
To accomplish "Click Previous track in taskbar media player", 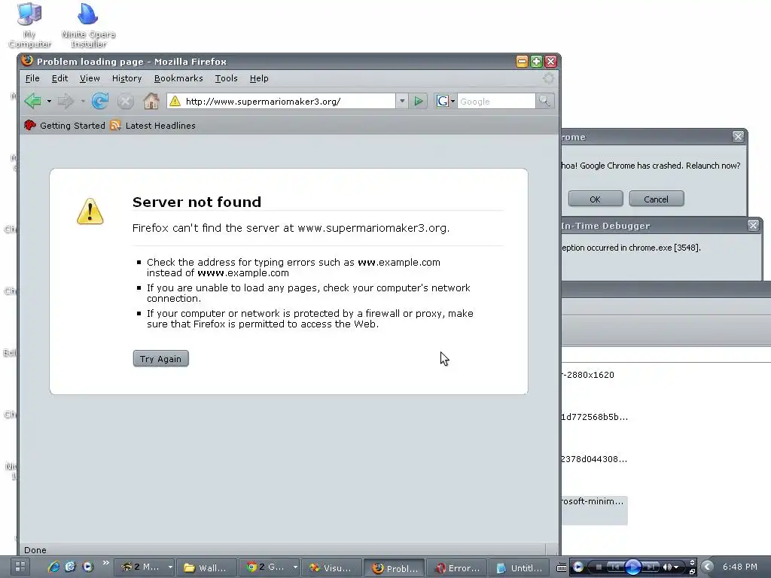I will click(x=614, y=567).
